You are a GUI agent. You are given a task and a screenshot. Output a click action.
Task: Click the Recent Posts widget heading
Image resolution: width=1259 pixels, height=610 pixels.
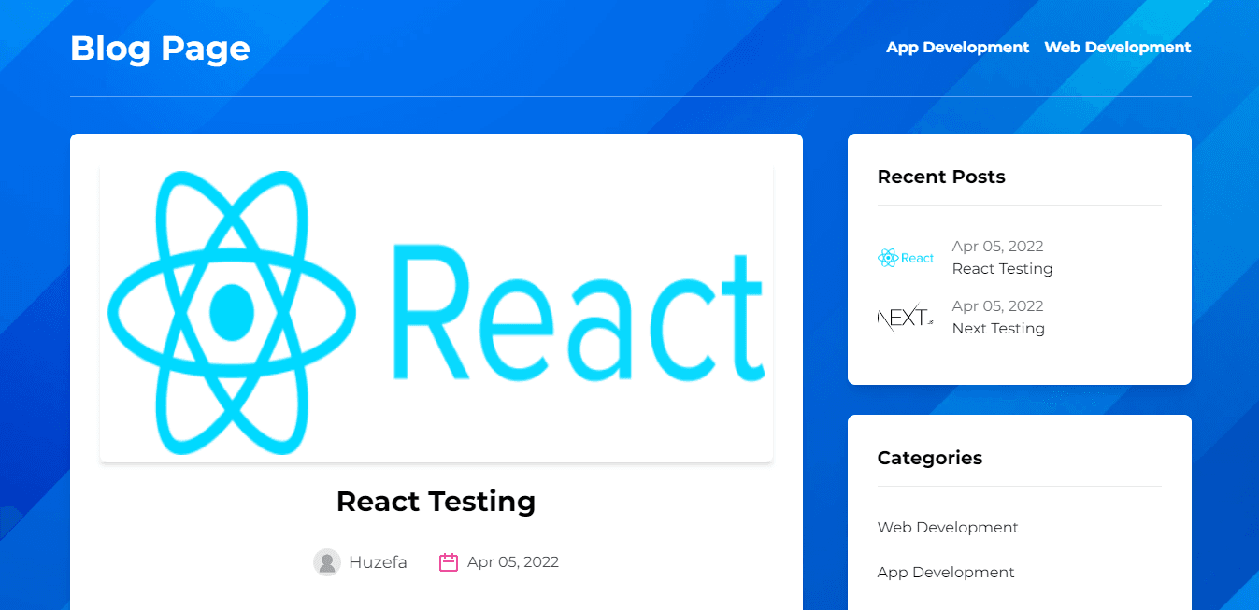941,177
